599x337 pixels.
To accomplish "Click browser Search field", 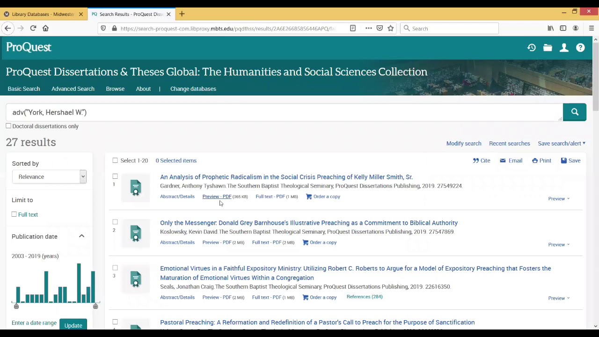I will (x=449, y=29).
